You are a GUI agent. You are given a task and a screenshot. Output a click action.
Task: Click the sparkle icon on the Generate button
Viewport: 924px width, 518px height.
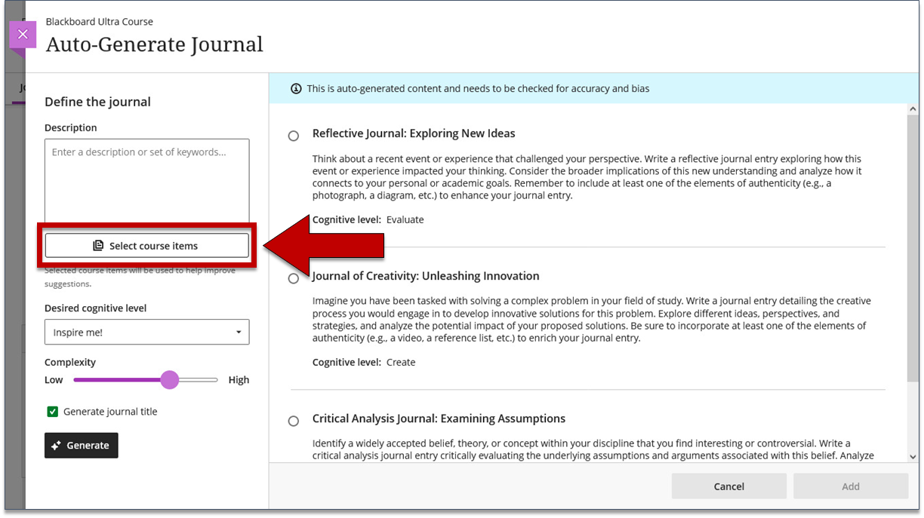[56, 446]
